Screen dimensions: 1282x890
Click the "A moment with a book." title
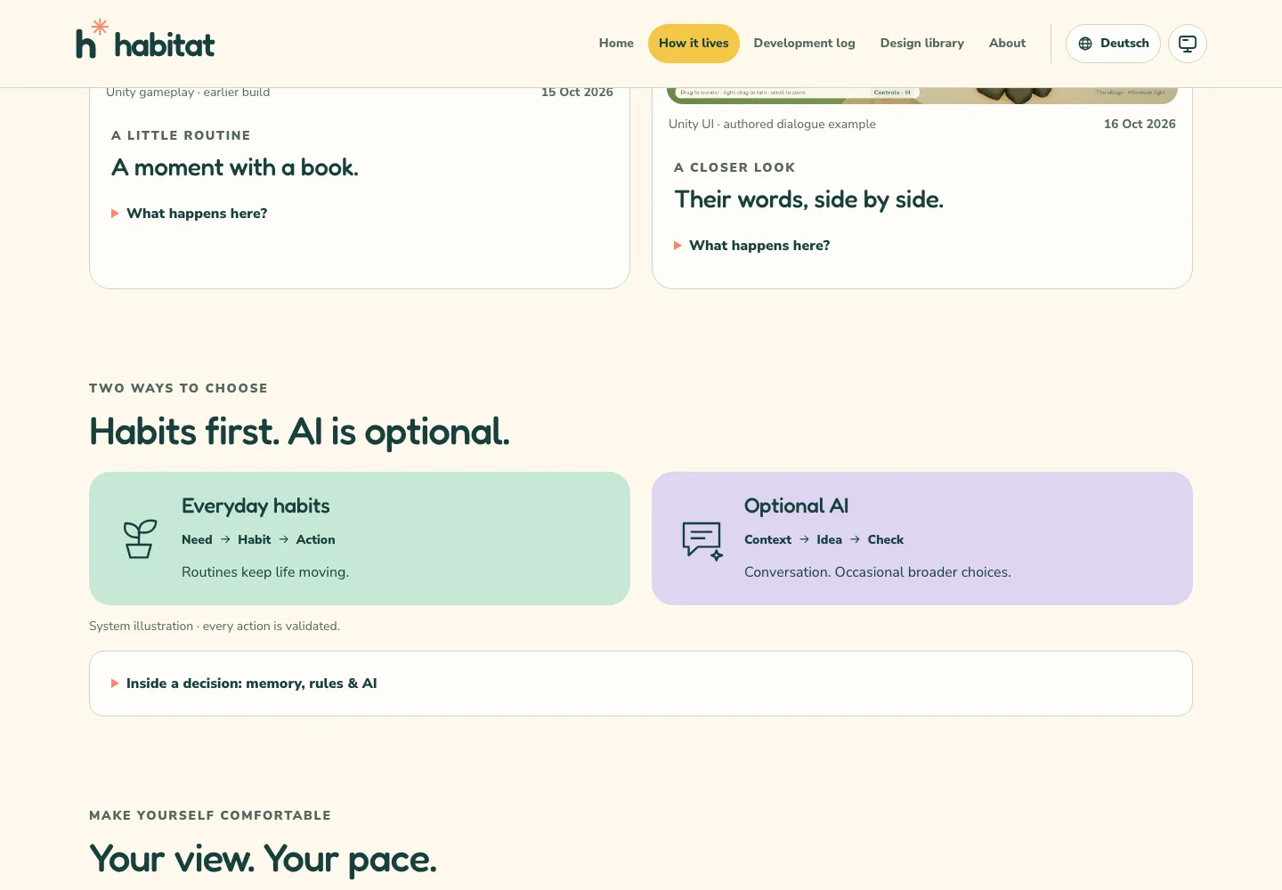pos(235,167)
